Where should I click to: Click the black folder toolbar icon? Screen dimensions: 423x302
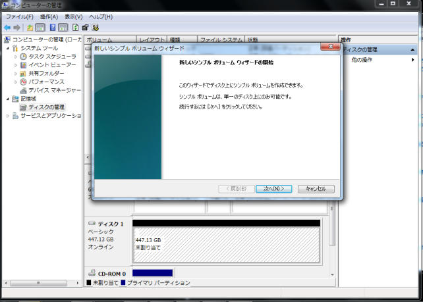[85, 28]
